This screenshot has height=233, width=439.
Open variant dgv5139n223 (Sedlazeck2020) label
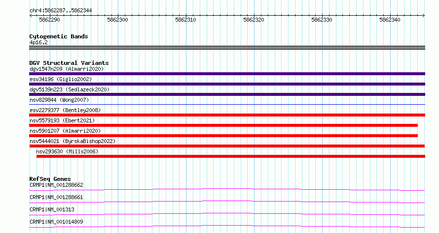click(x=70, y=89)
